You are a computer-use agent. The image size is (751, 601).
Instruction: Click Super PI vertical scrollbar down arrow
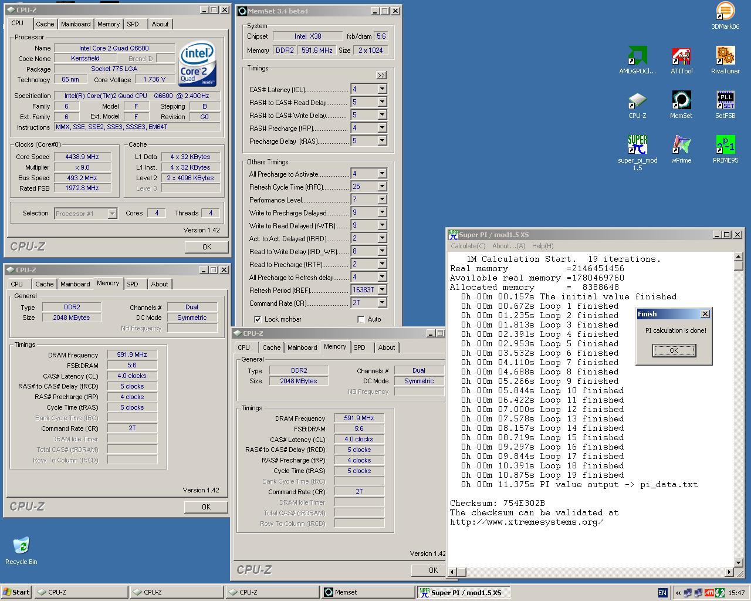(739, 562)
